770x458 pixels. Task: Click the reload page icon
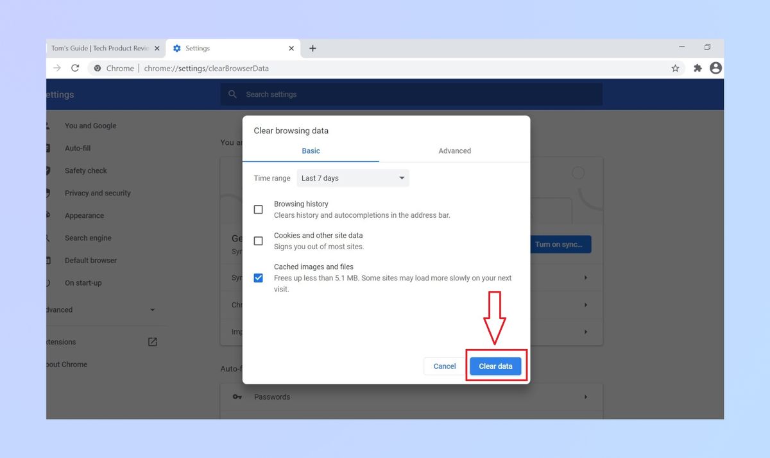pos(75,68)
